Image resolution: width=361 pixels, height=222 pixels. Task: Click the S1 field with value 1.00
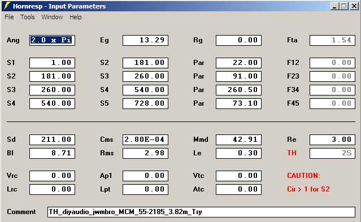[53, 63]
